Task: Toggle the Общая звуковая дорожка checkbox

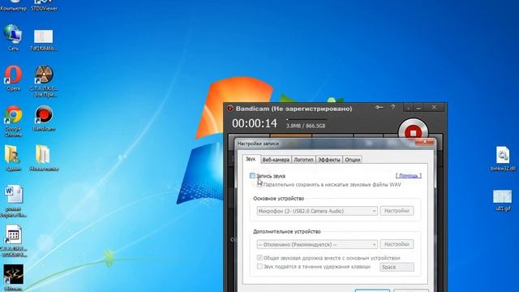Action: pos(259,258)
